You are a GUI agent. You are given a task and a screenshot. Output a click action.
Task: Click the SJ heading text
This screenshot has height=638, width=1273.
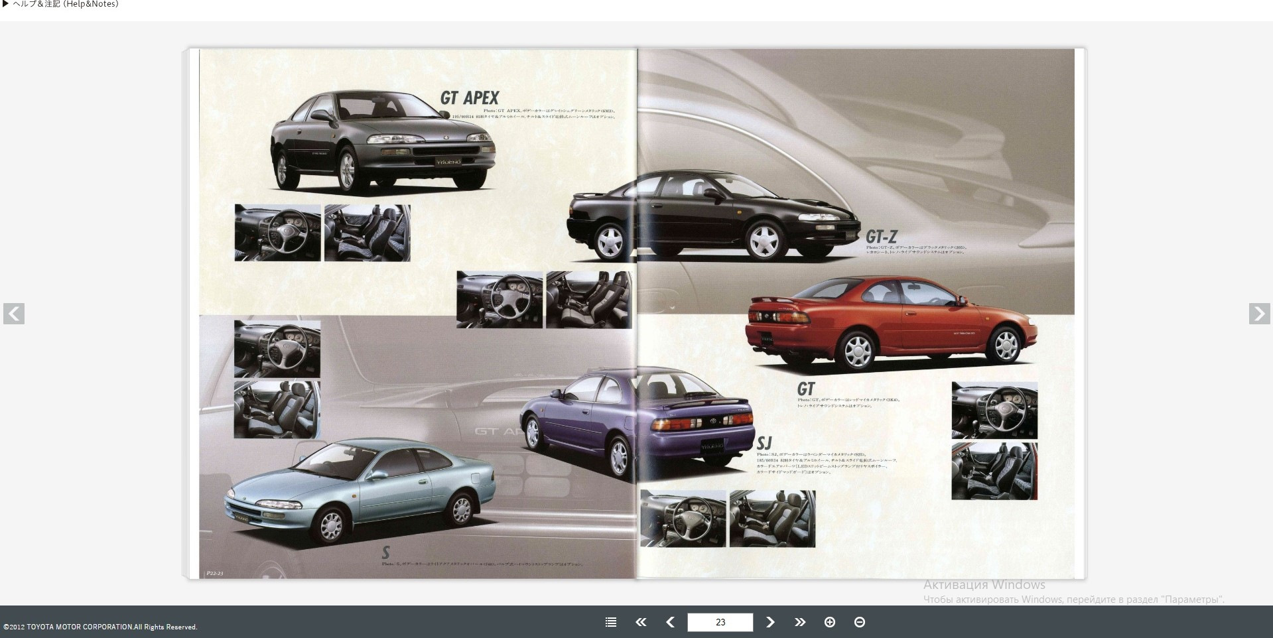[x=764, y=443]
